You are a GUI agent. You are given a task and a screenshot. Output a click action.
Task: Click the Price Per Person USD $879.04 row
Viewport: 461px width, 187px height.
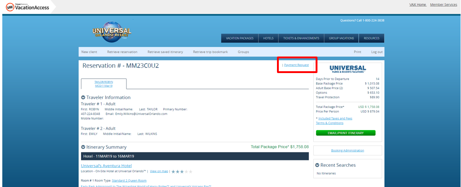click(x=347, y=112)
